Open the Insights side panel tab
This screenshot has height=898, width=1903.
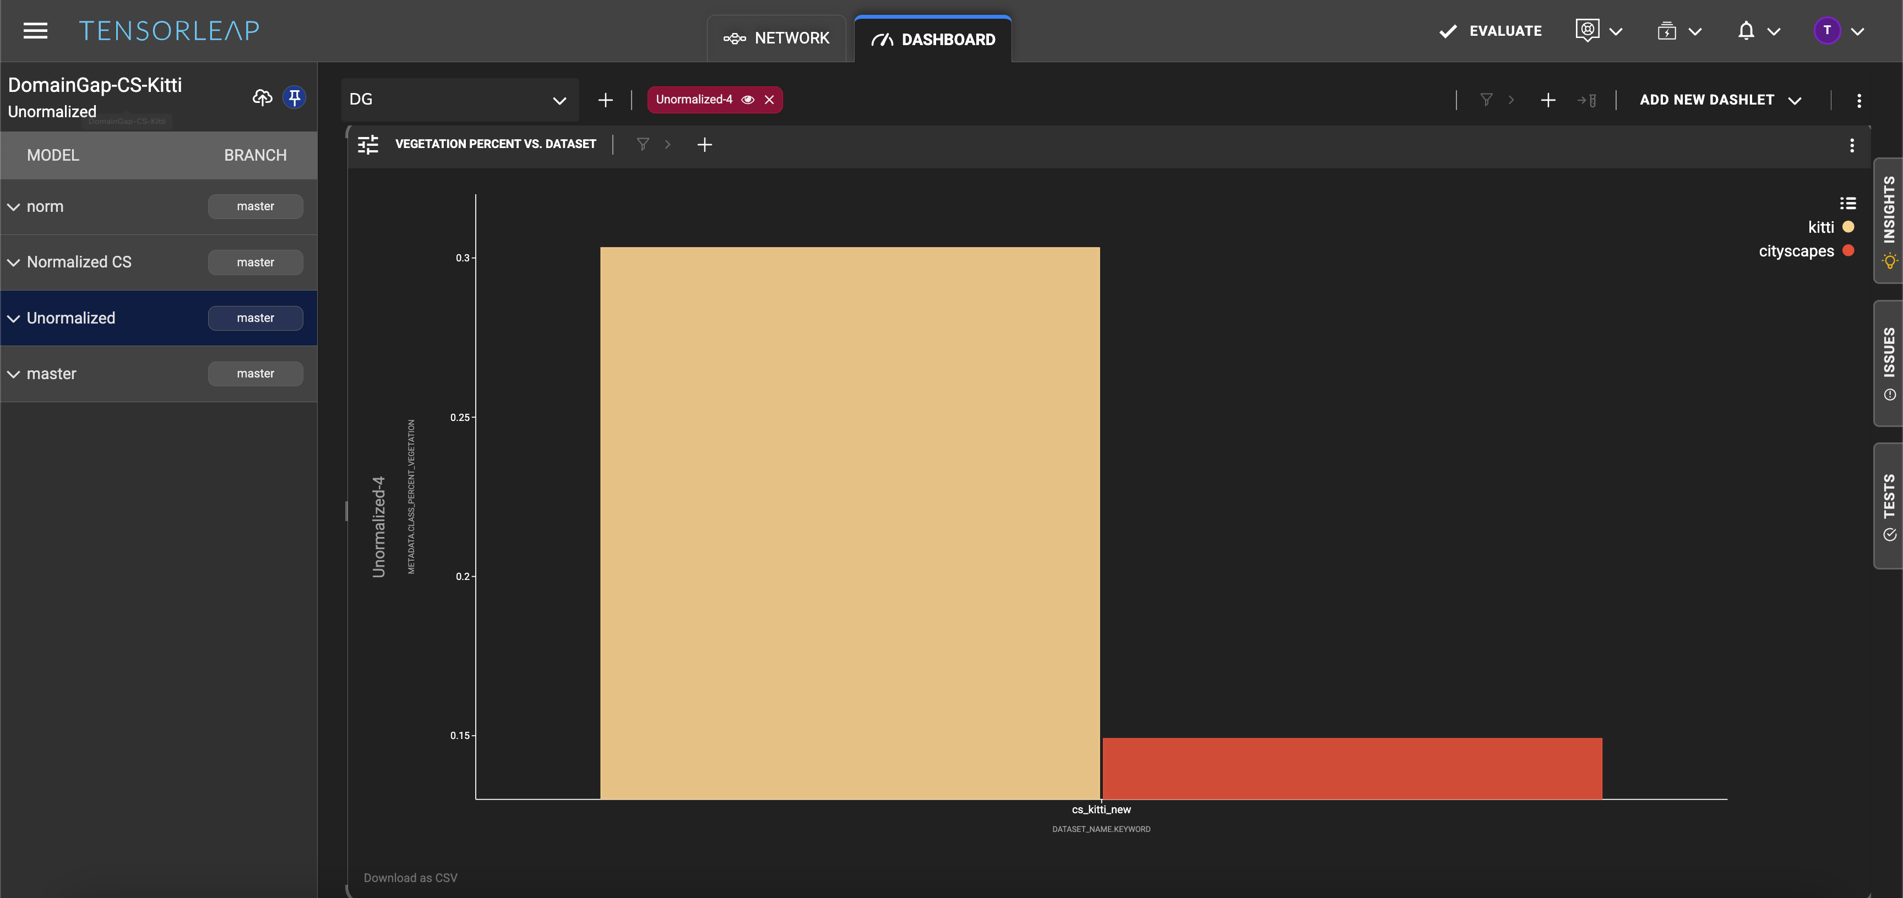pyautogui.click(x=1888, y=220)
